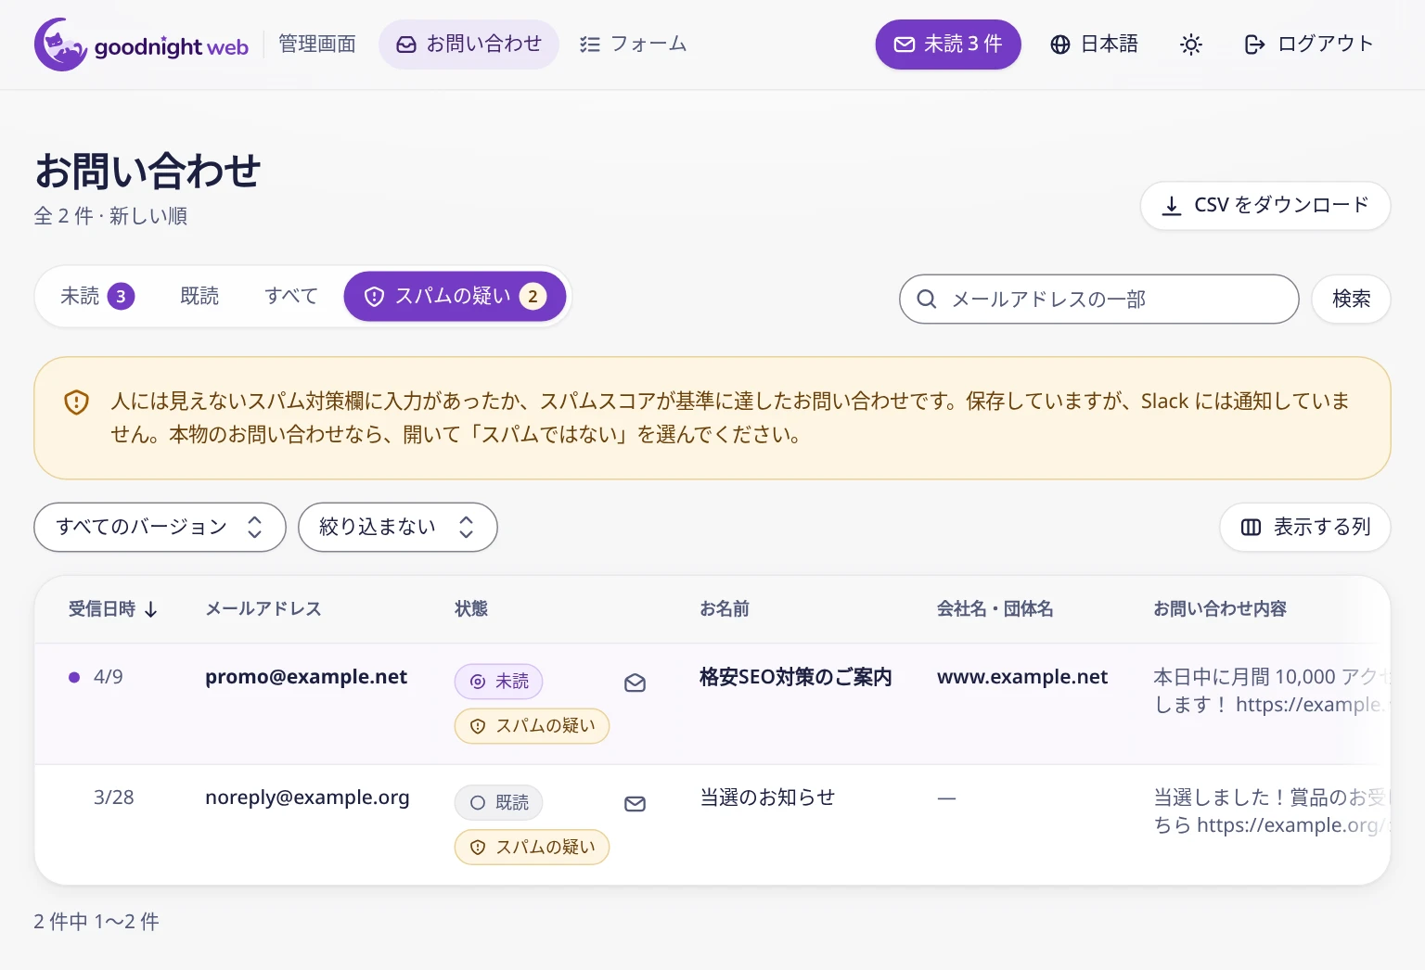Screen dimensions: 1425x970
Task: Open the 表示する列 column chooser
Action: coord(1305,527)
